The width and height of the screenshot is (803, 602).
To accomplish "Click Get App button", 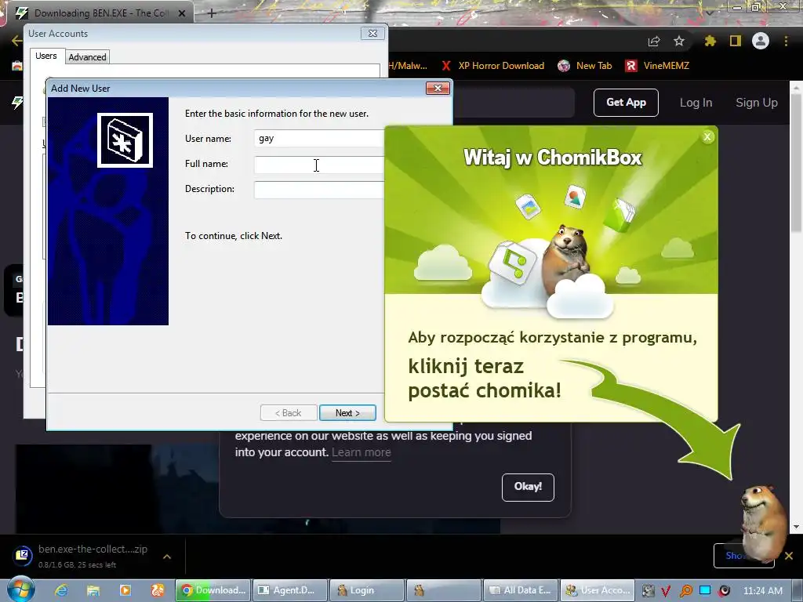I will [626, 103].
